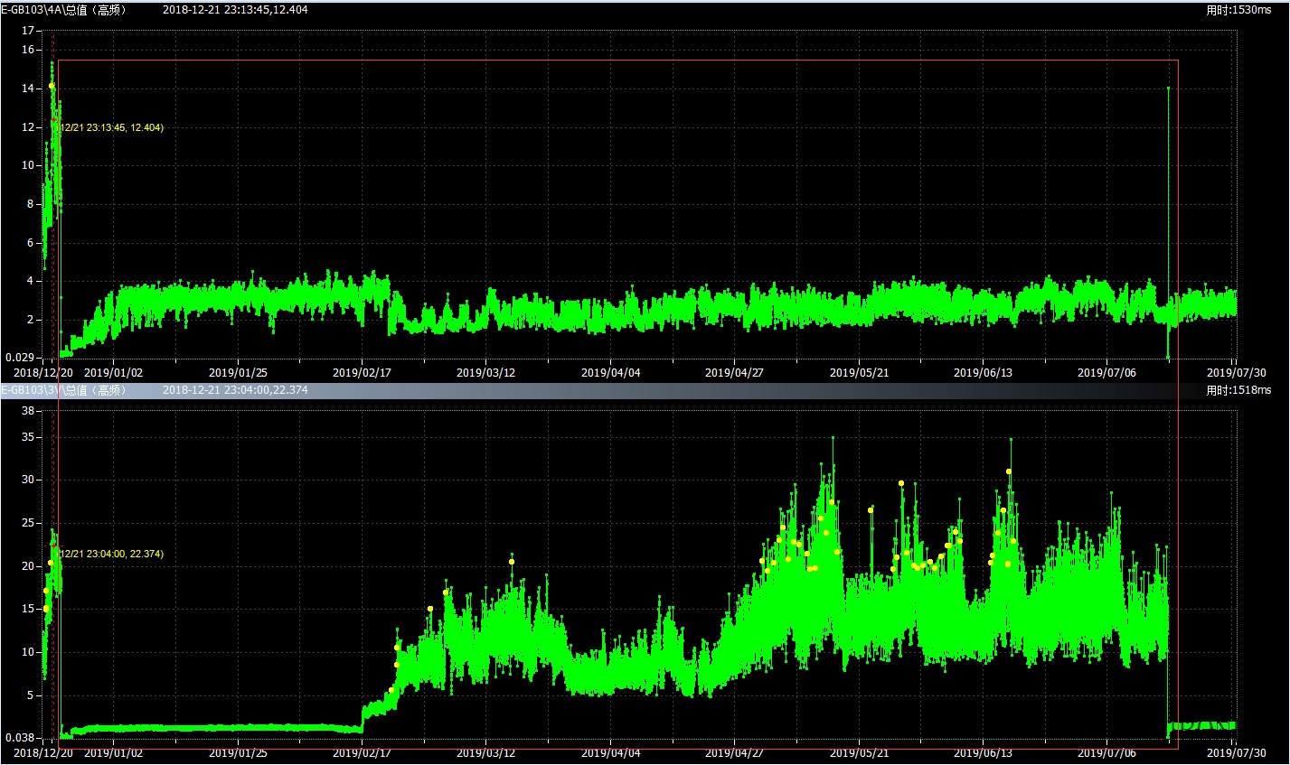Click the bottom chart's 12/21 23:04:00 annotation label
1290x765 pixels.
(x=111, y=554)
